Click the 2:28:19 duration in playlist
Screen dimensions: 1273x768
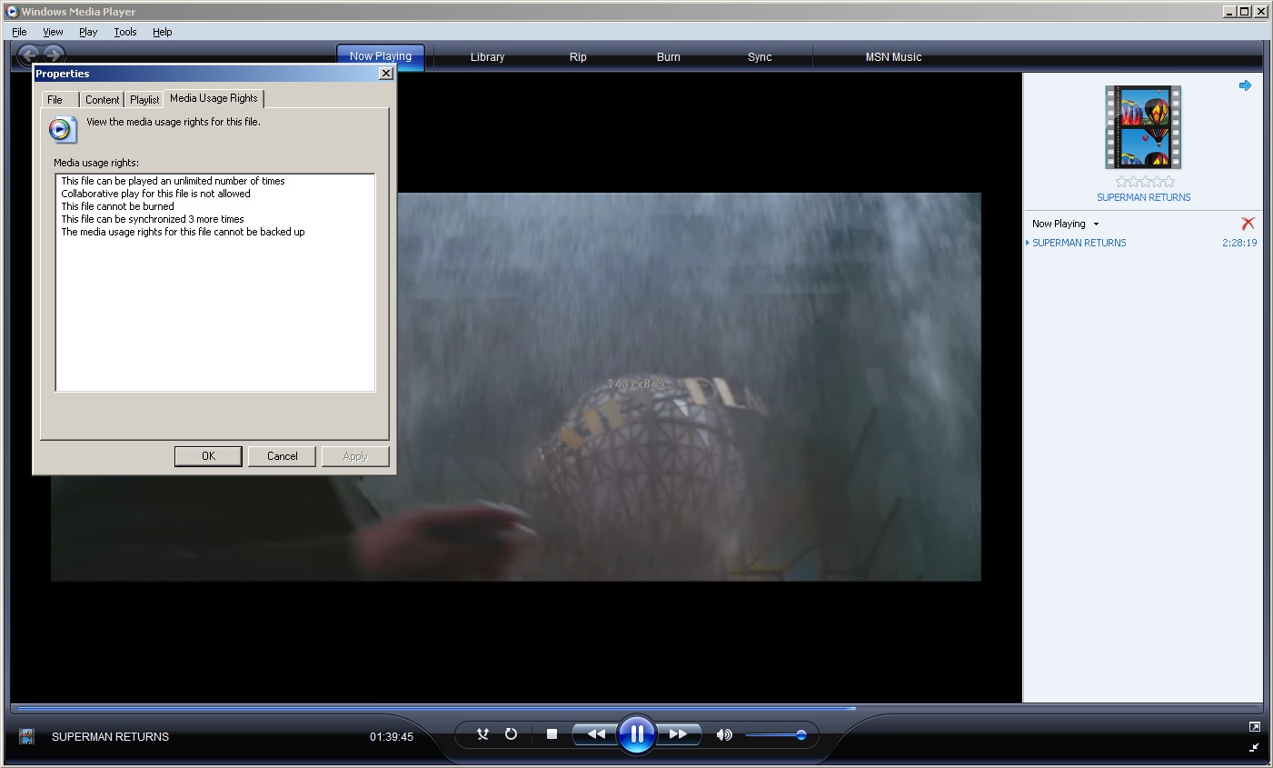1239,243
